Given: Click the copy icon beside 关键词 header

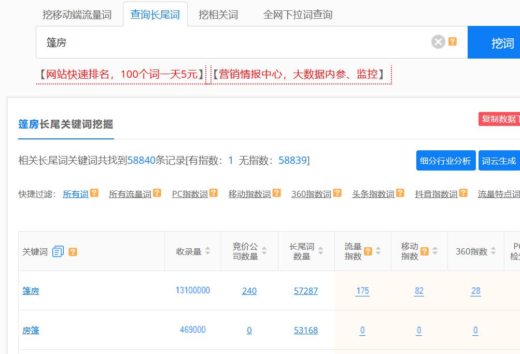Looking at the screenshot, I should point(57,250).
